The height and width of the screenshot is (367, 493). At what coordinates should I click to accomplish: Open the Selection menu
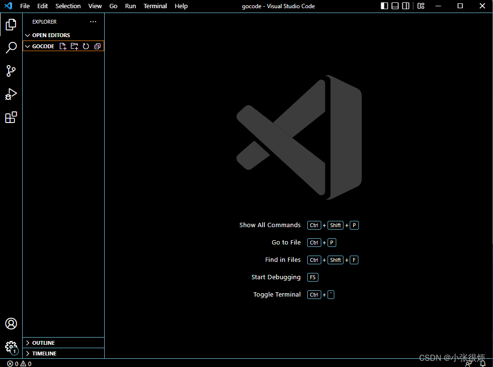pos(68,6)
